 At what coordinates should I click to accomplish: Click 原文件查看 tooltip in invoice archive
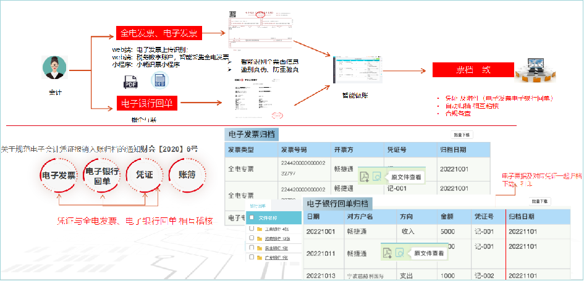point(404,178)
